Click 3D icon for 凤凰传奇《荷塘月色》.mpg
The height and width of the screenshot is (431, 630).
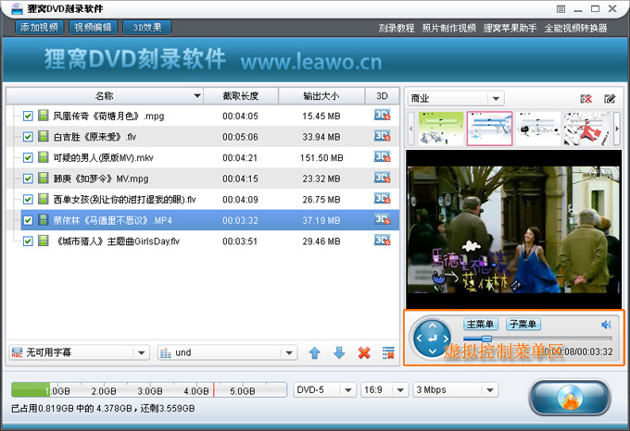tap(382, 116)
